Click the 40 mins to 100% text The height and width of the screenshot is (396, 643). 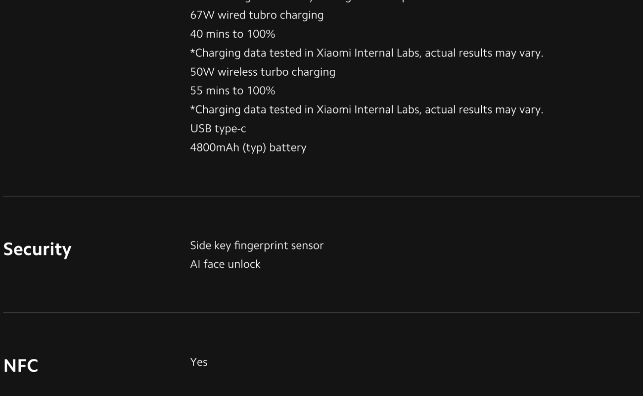click(x=232, y=34)
